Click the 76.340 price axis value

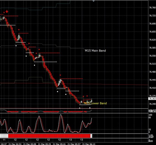152,104
